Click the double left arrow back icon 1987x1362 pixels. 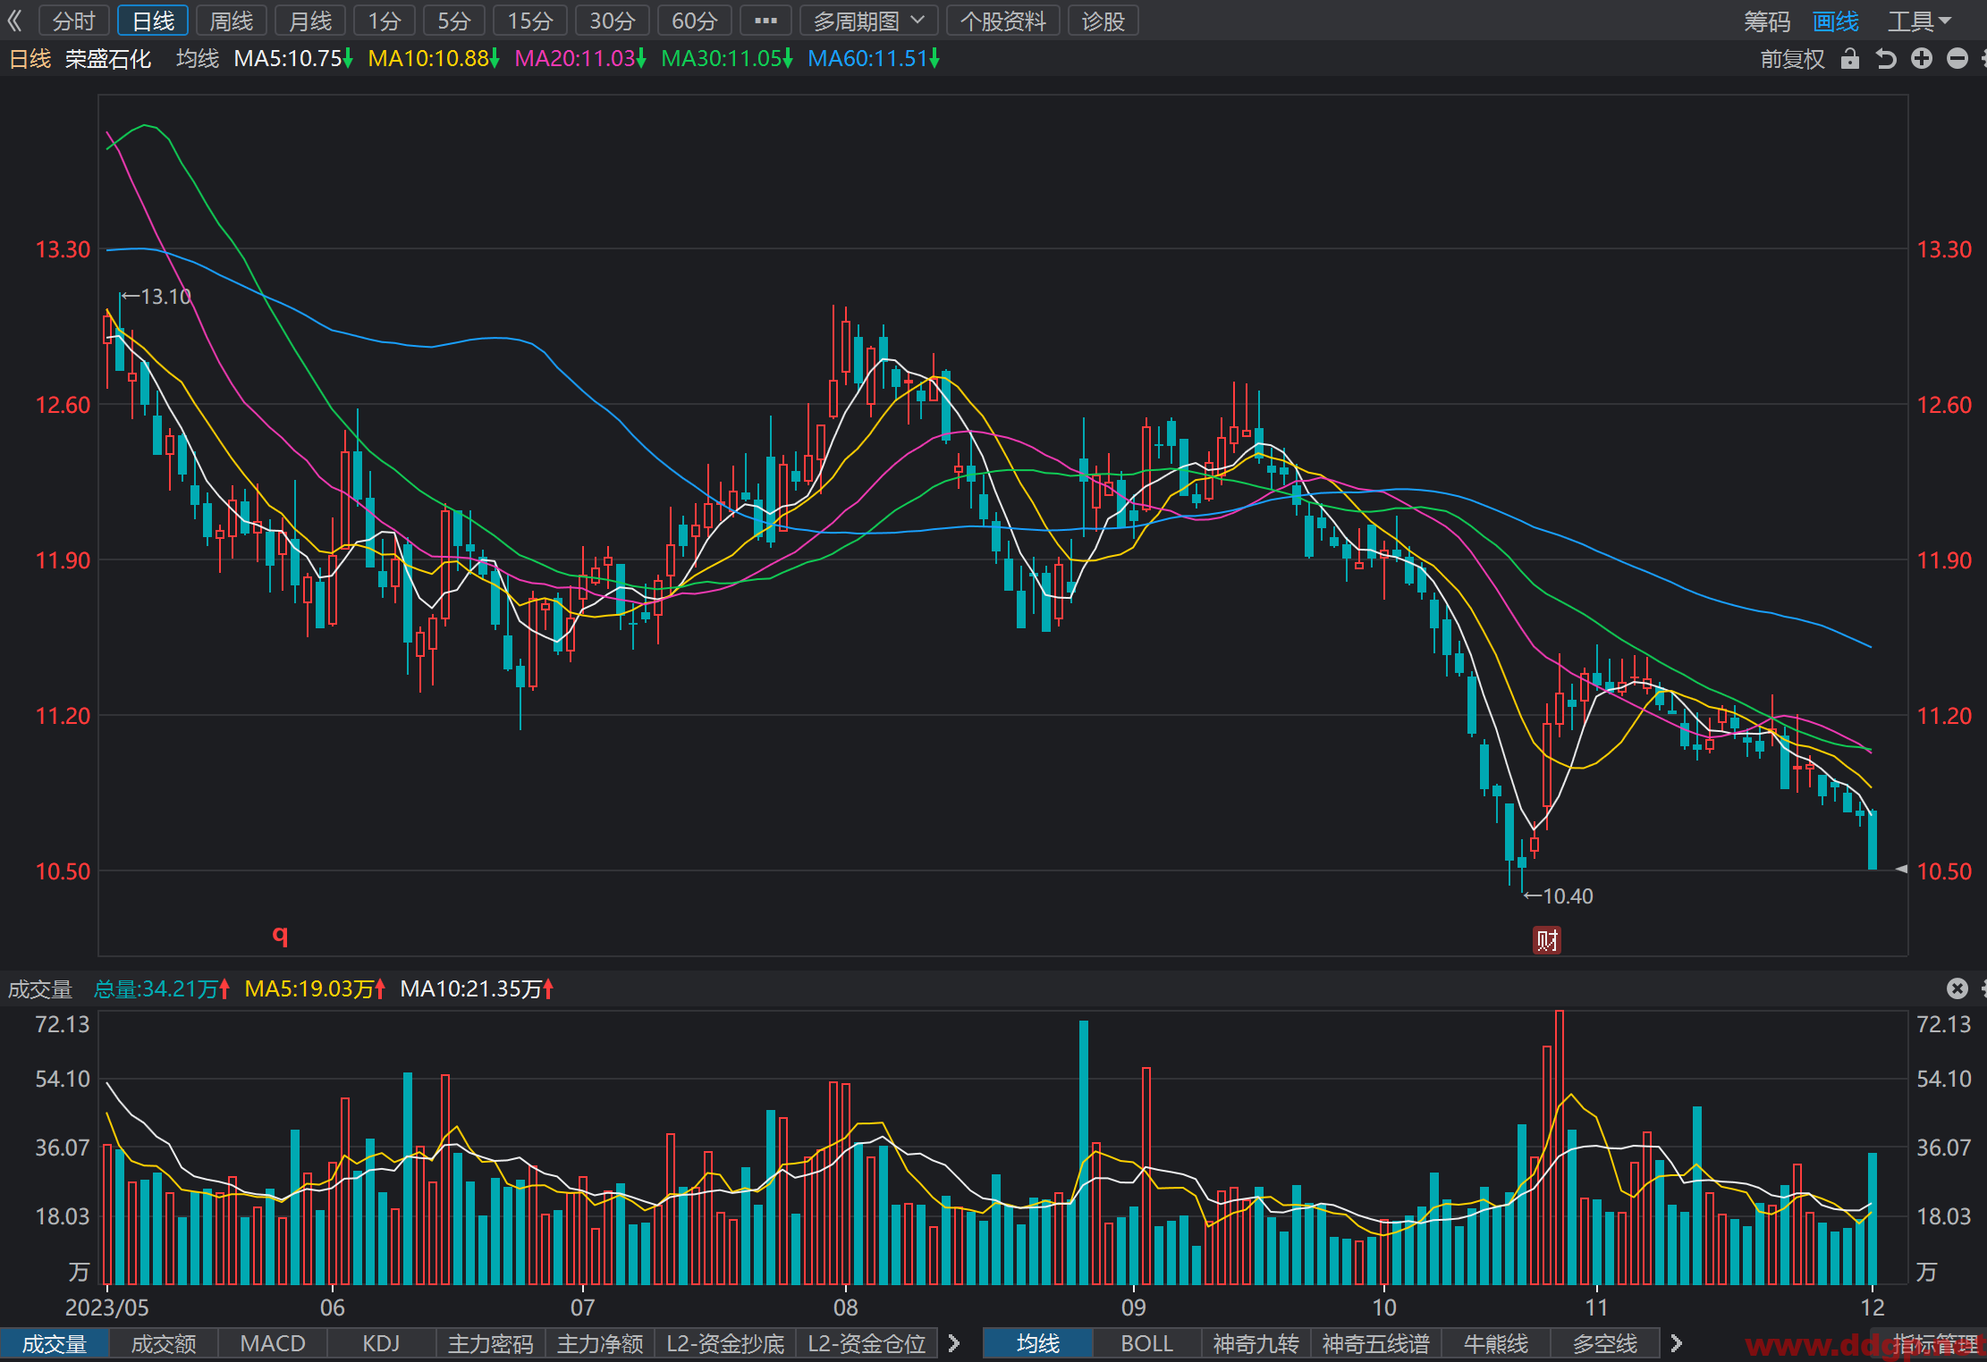pos(14,21)
